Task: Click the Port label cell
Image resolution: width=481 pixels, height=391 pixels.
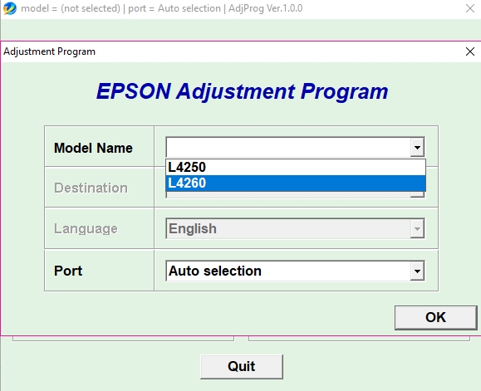Action: click(x=99, y=271)
